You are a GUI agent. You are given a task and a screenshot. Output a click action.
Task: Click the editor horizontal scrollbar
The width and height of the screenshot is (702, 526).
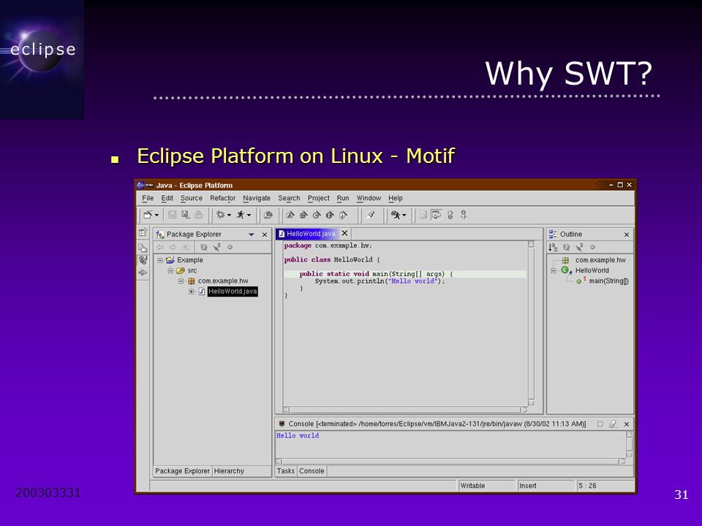click(406, 410)
